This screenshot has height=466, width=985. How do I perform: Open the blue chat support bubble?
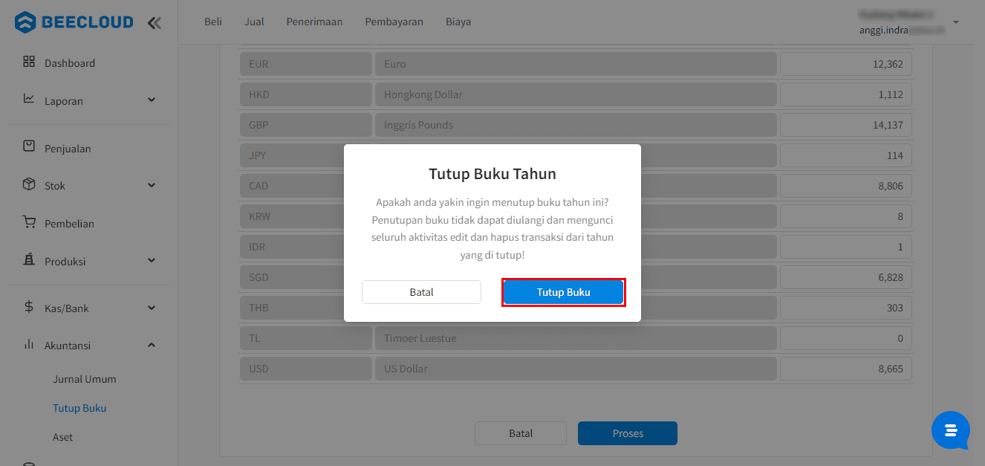pos(951,430)
